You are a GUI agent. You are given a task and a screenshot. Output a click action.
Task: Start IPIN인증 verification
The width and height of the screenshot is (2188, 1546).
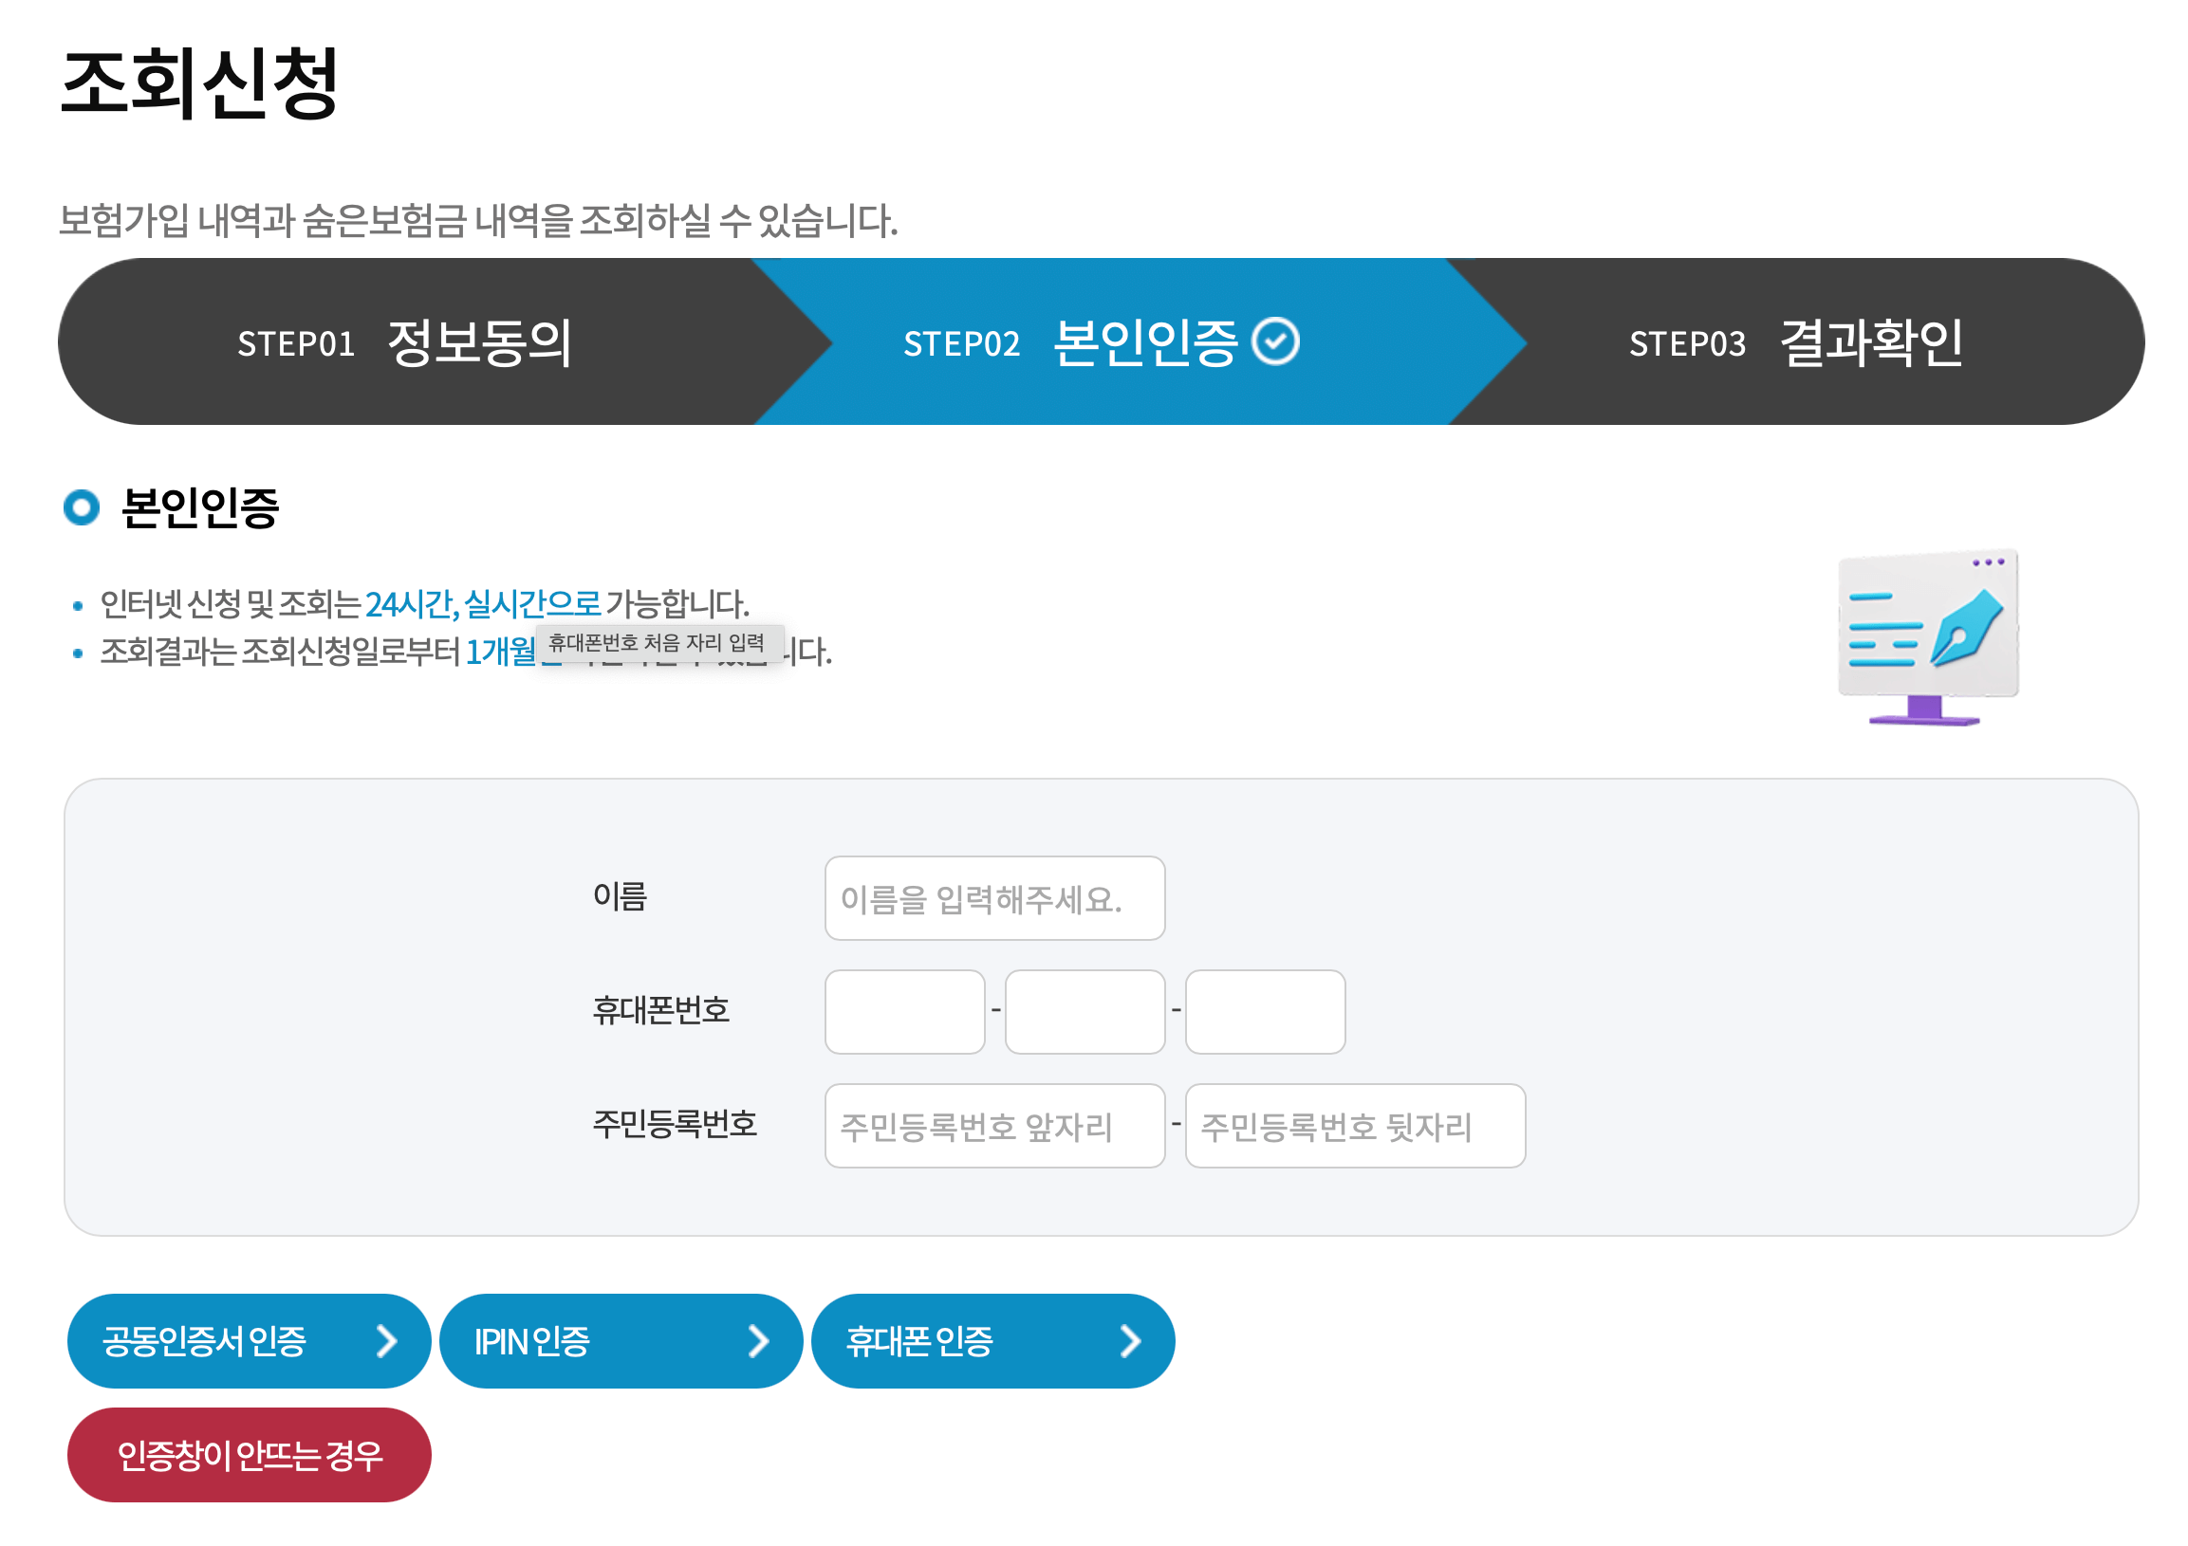pyautogui.click(x=620, y=1341)
